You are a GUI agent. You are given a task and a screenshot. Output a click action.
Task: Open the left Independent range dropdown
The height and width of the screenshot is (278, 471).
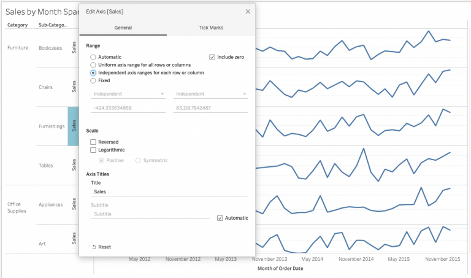(x=128, y=94)
